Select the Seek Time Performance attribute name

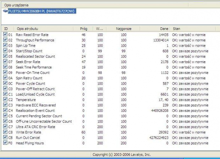click(x=34, y=67)
